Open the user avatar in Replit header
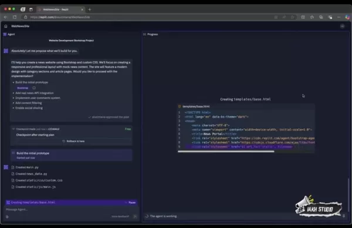Screen dimensions: 352x228 point(343,26)
